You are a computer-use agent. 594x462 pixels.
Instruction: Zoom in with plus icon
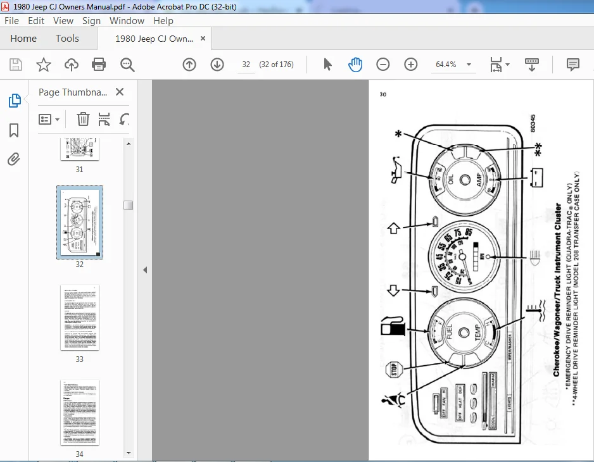(410, 65)
